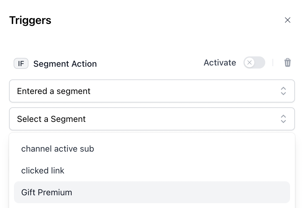Open the Entered a segment dropdown

tap(152, 91)
